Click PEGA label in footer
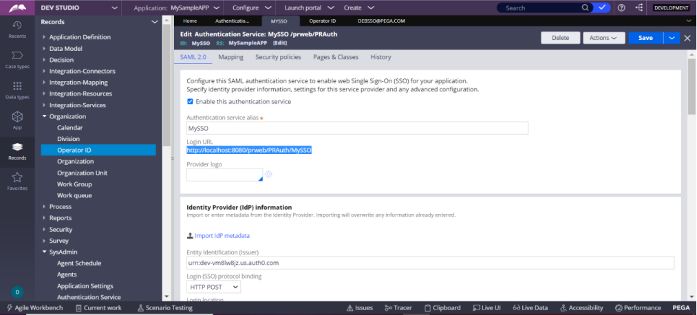697x315 pixels. tap(680, 307)
